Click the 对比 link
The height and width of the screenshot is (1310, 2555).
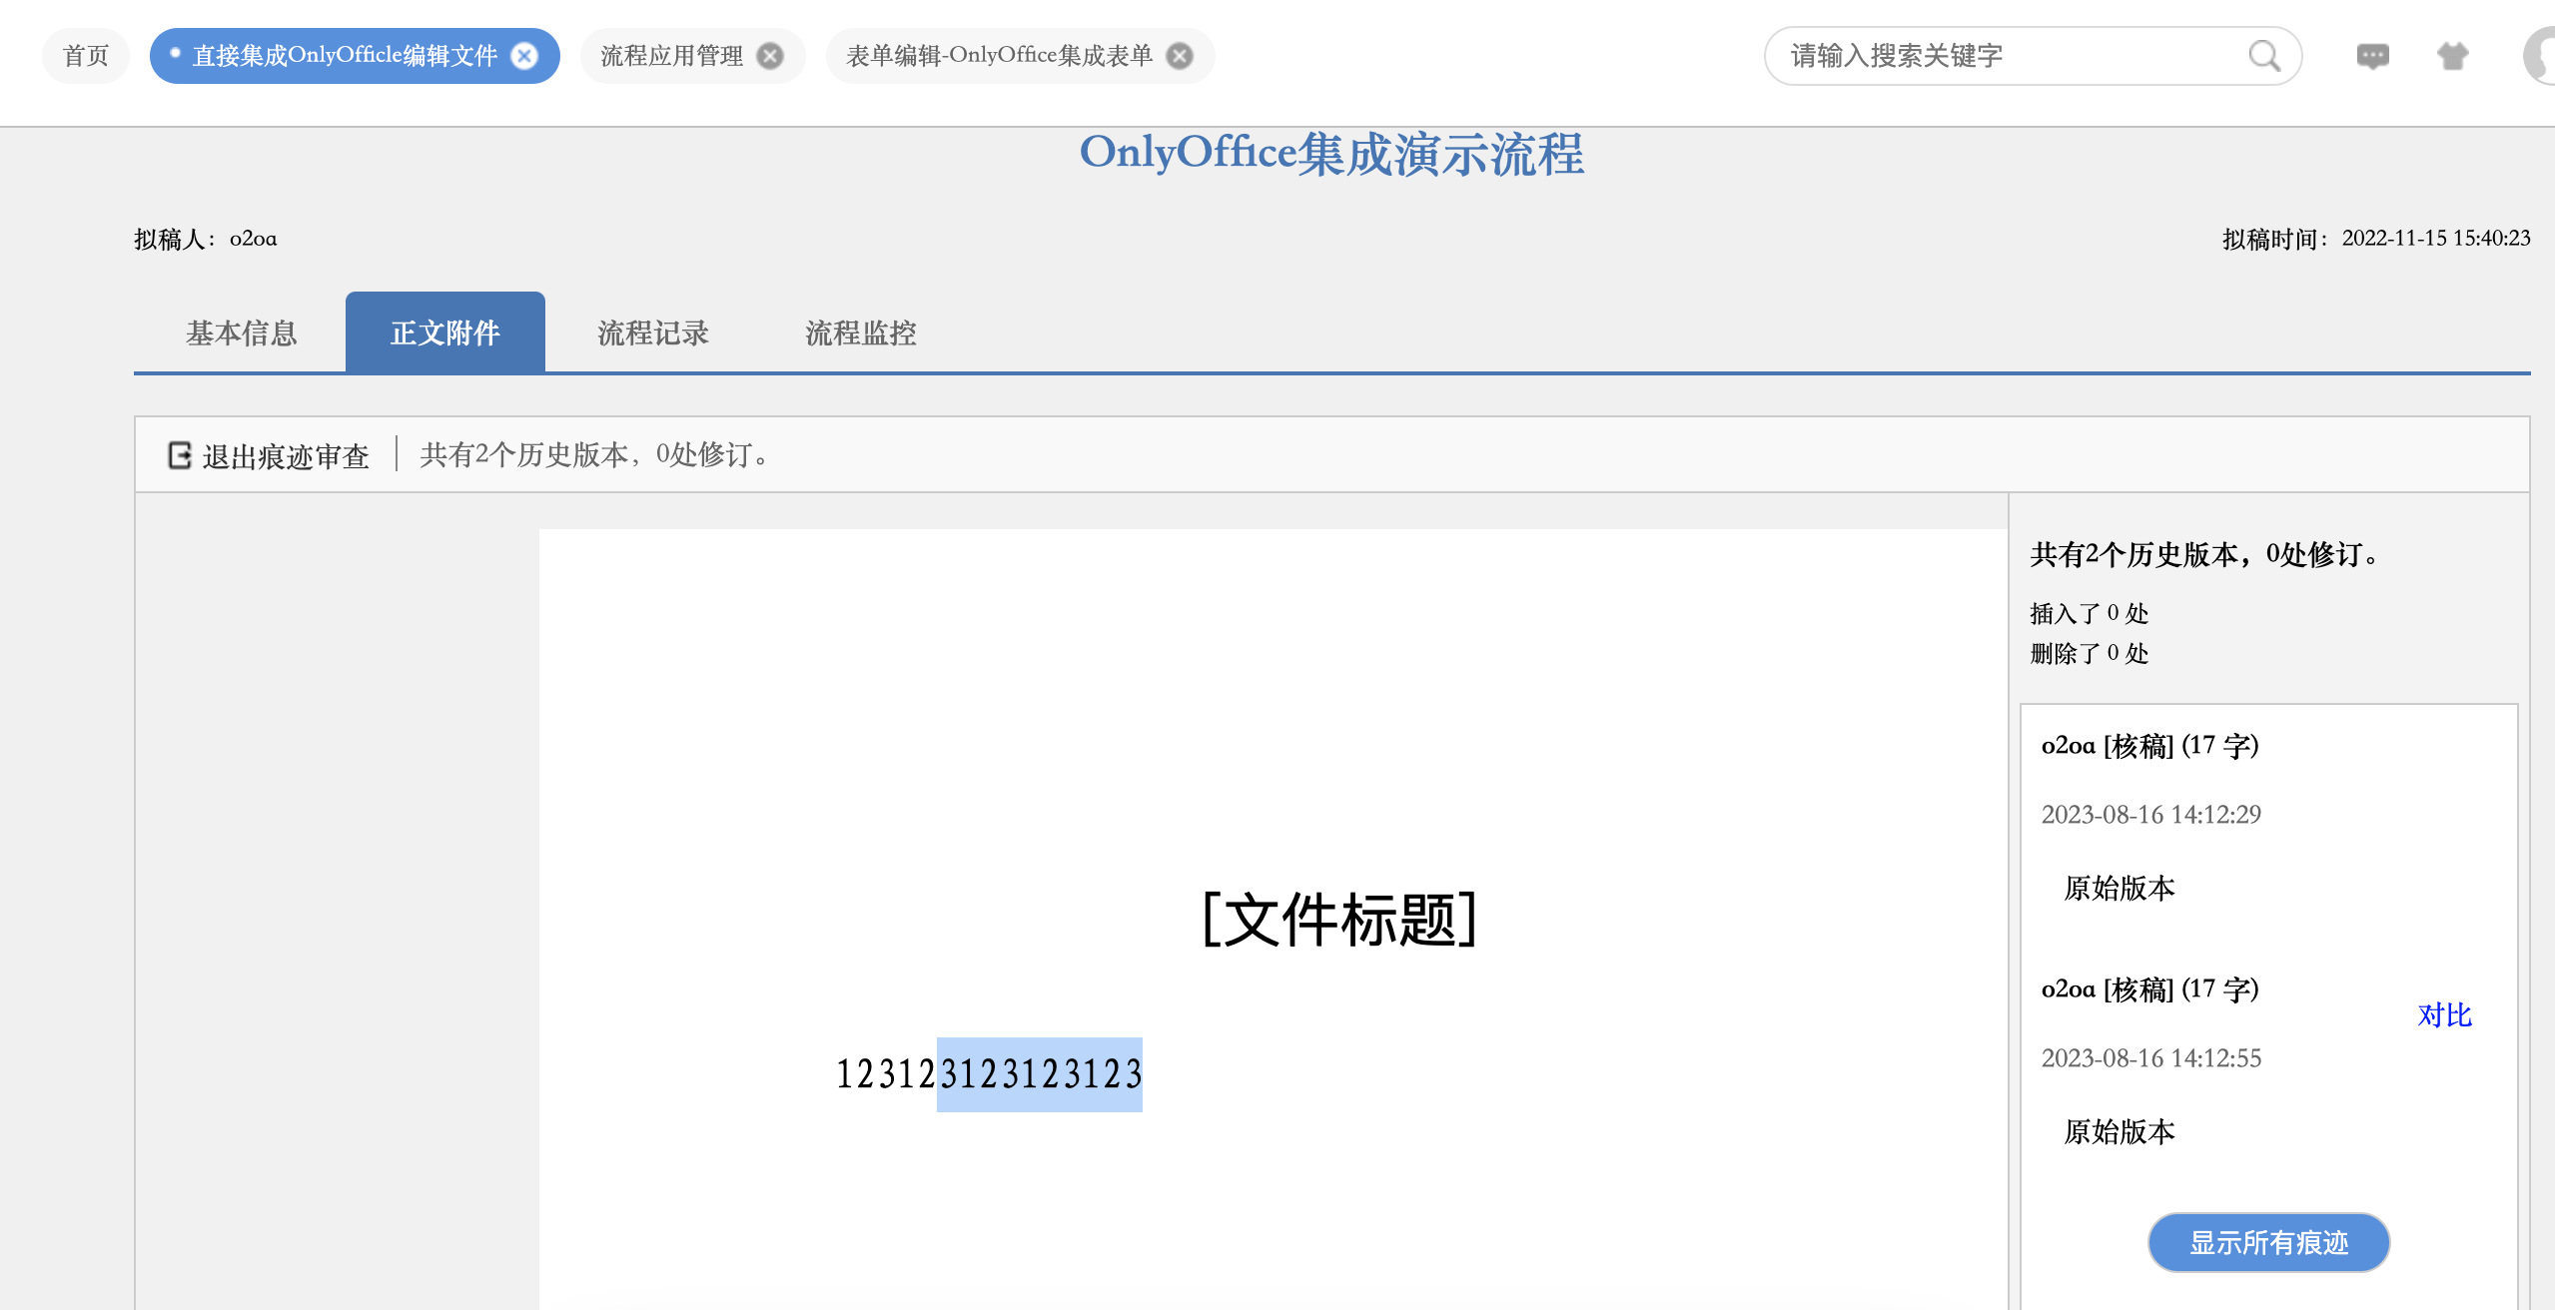click(2443, 1014)
